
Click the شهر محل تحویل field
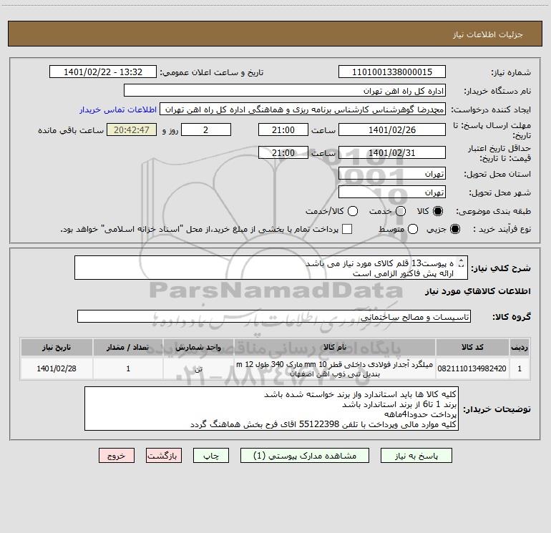(392, 192)
